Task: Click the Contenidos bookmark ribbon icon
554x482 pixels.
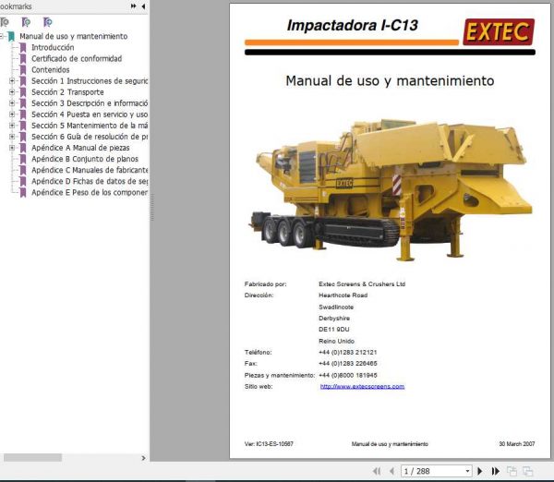Action: click(23, 70)
